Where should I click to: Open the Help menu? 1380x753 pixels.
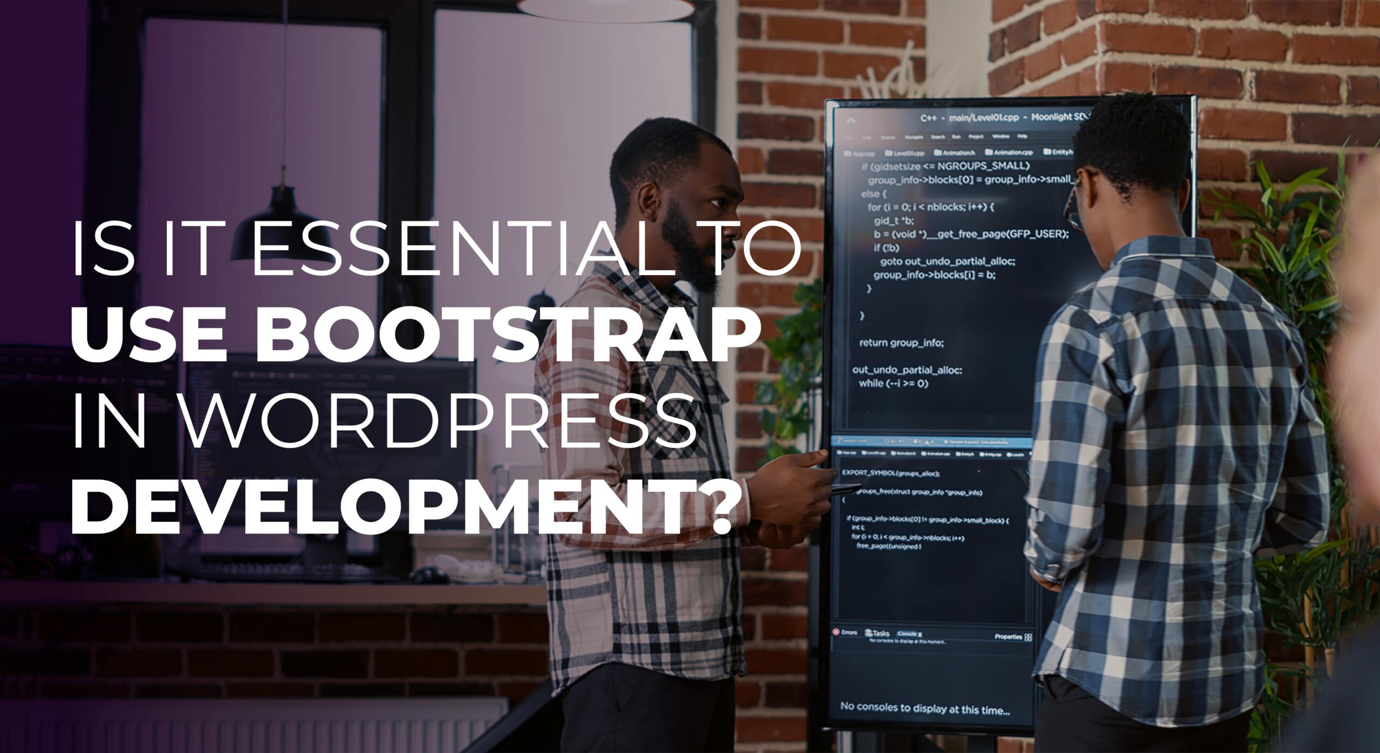click(x=1022, y=136)
